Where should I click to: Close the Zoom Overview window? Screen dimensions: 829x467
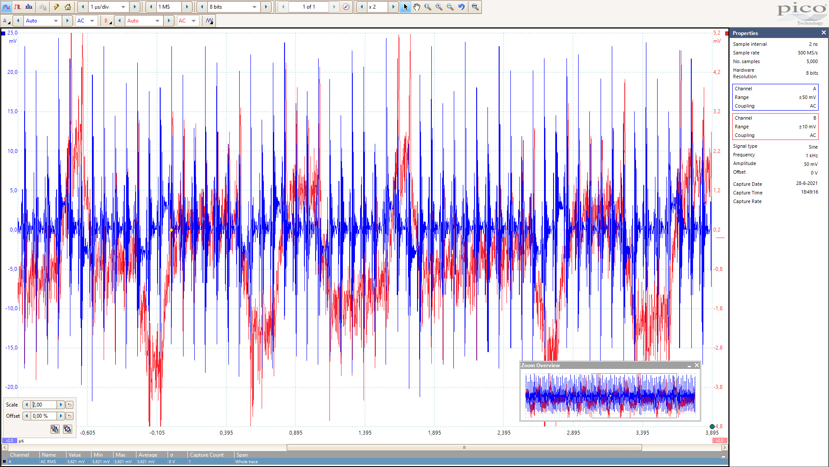(x=696, y=365)
